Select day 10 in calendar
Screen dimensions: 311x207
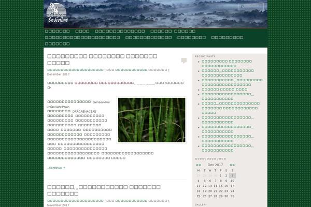click(232, 181)
